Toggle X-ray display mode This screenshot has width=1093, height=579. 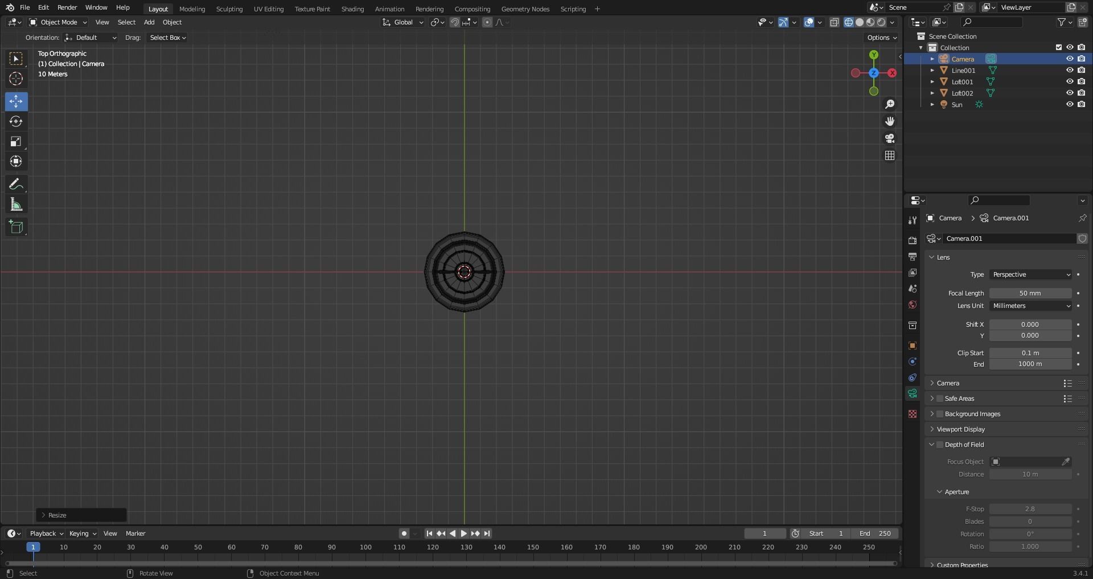(834, 22)
